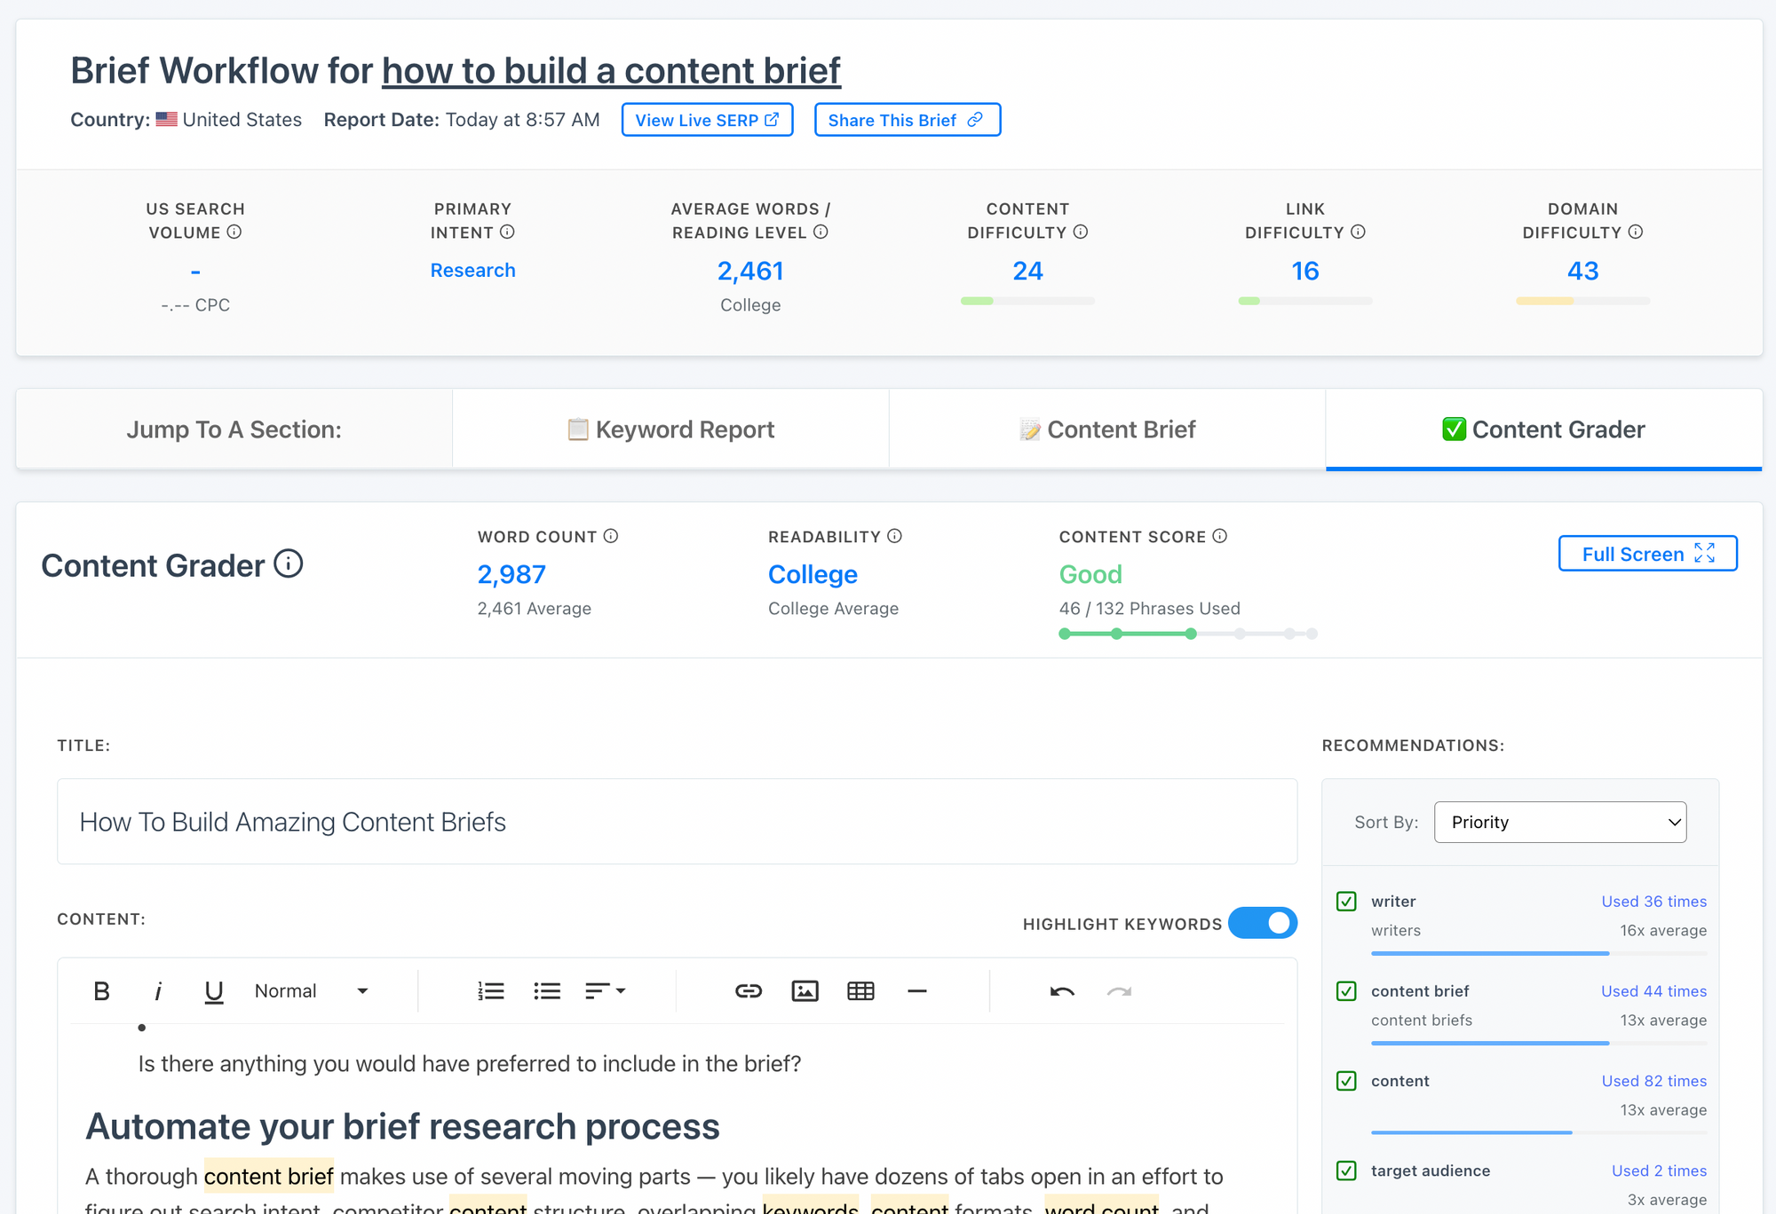Click the article title input field
The image size is (1776, 1214).
coord(677,822)
